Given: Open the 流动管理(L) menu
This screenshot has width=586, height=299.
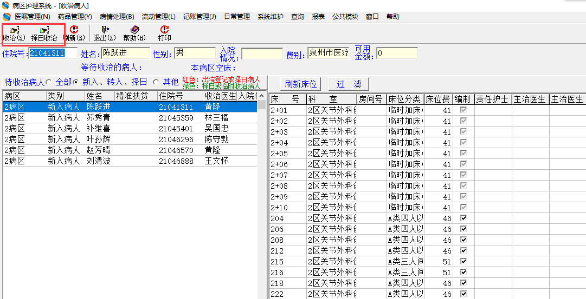Looking at the screenshot, I should coord(158,17).
